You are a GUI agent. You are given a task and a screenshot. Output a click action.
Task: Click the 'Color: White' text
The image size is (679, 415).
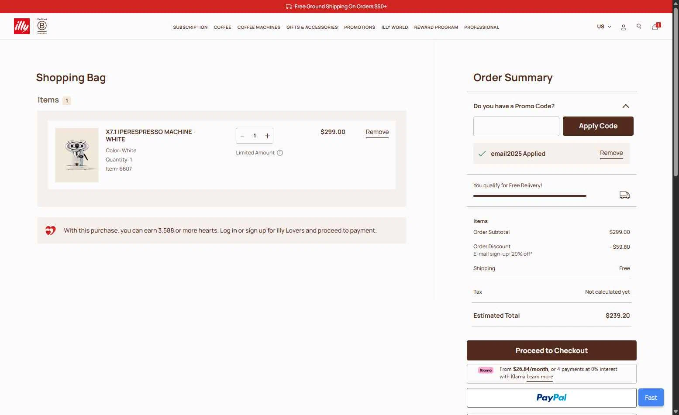tap(121, 151)
